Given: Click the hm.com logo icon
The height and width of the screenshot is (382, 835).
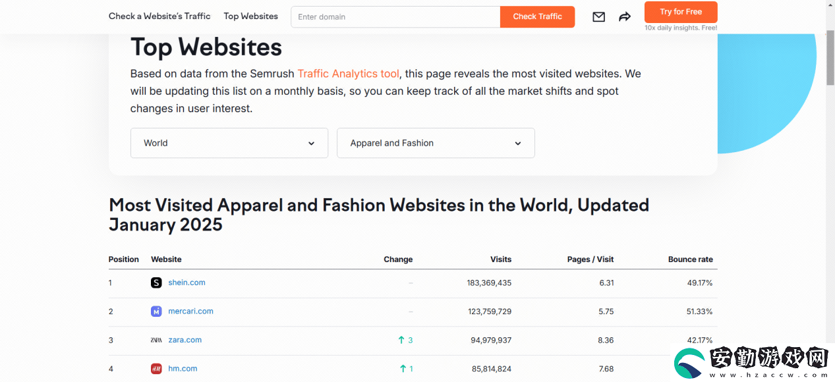Looking at the screenshot, I should point(156,369).
